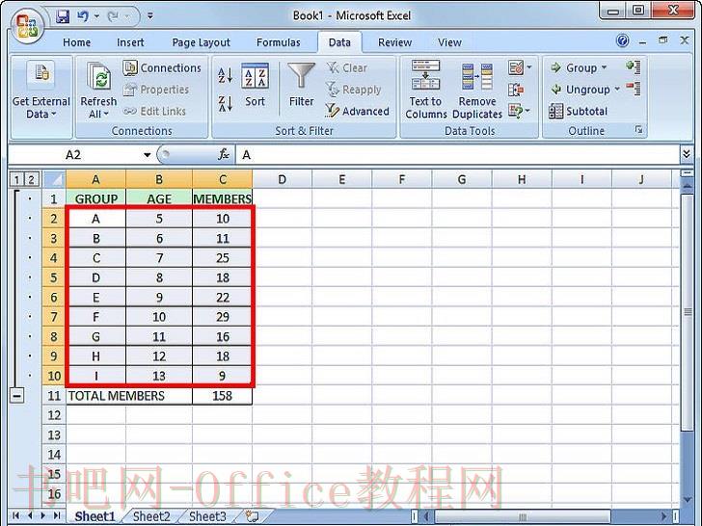Click the MEMBERS header cell
Image resolution: width=702 pixels, height=526 pixels.
click(222, 198)
